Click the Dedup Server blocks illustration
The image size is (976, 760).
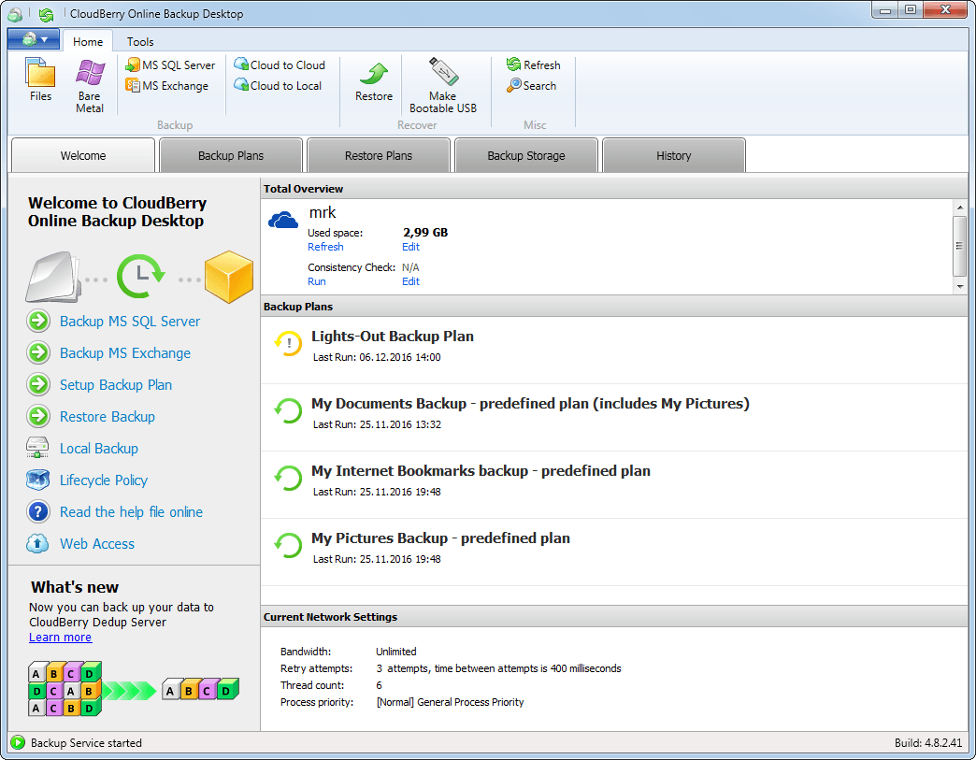134,688
